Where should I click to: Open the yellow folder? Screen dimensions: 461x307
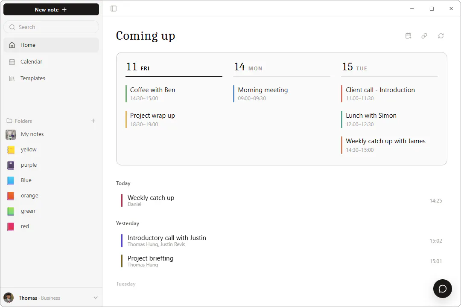[x=51, y=150]
